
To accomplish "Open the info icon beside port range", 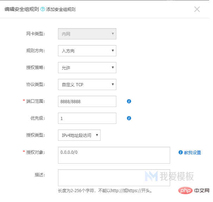I will 129,101.
